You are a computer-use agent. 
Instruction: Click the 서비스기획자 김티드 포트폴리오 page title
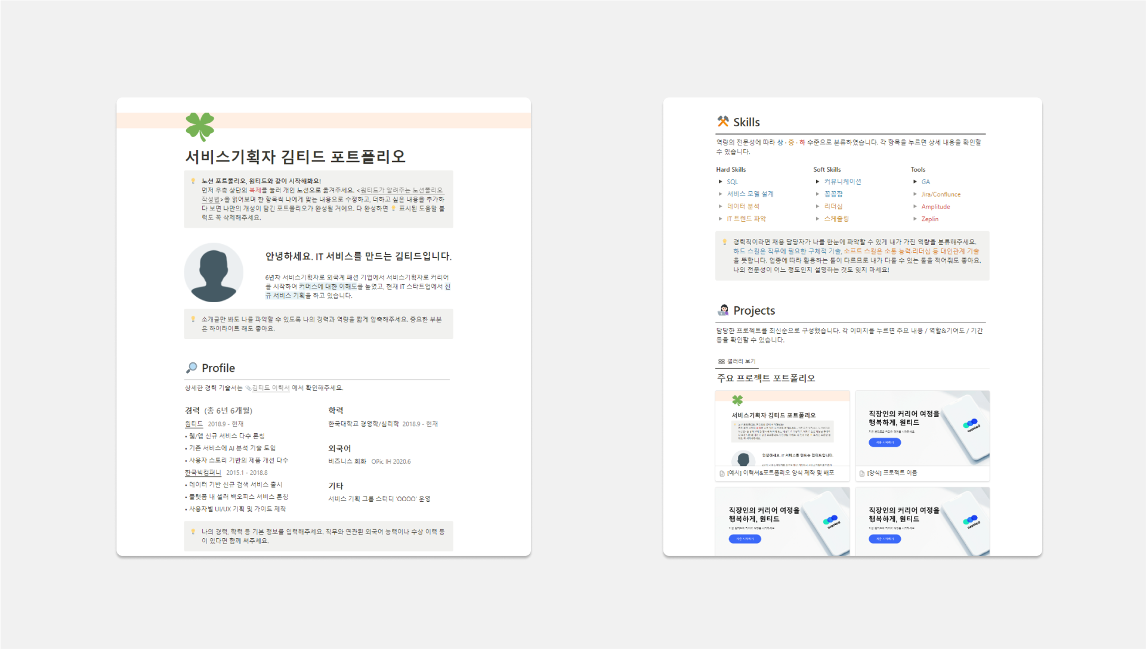[295, 157]
